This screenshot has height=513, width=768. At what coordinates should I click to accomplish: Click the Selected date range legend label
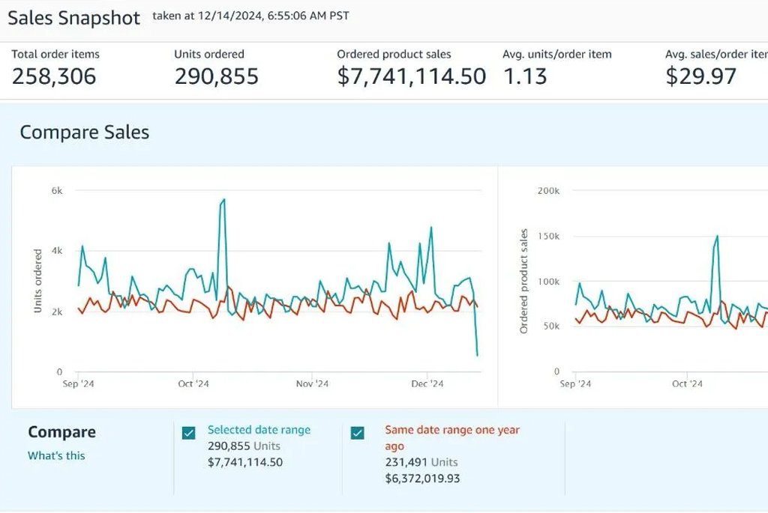pos(259,430)
